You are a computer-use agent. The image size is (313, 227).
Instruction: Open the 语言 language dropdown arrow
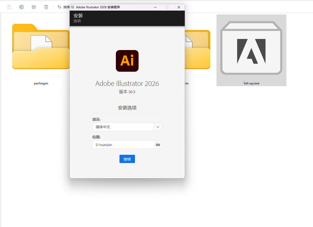click(158, 127)
